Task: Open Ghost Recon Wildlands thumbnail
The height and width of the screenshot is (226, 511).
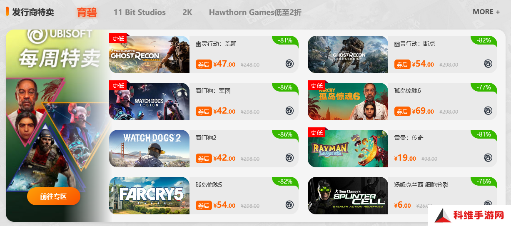Action: coord(149,55)
